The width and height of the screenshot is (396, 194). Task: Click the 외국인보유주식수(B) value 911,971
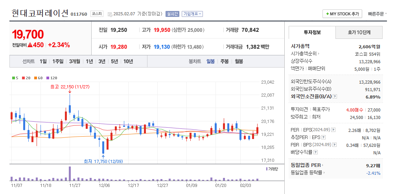tap(373, 89)
